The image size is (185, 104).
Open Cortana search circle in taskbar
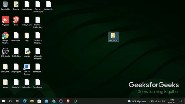click(10, 101)
